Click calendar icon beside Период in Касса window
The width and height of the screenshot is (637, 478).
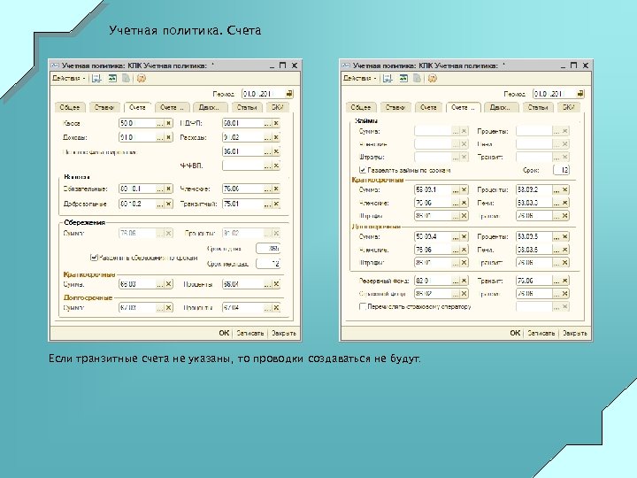(x=289, y=94)
